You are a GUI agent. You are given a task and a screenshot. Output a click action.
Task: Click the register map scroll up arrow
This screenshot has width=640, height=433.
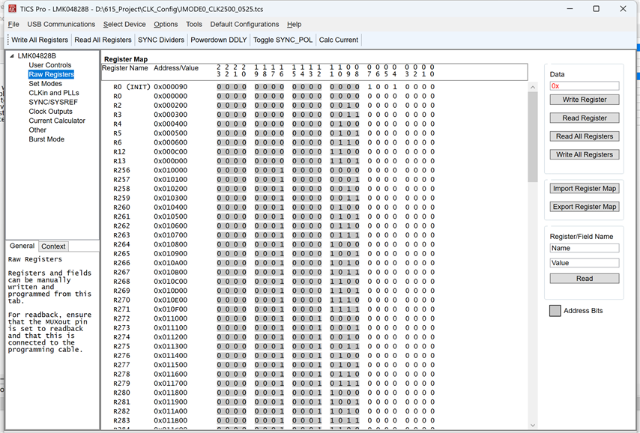coord(533,87)
